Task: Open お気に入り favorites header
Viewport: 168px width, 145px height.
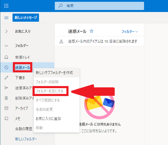Action: 23,31
